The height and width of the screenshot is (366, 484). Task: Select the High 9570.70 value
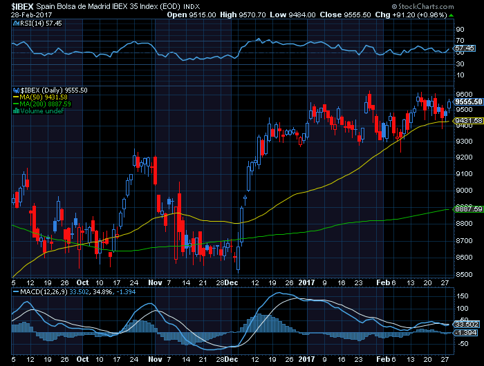[x=243, y=15]
